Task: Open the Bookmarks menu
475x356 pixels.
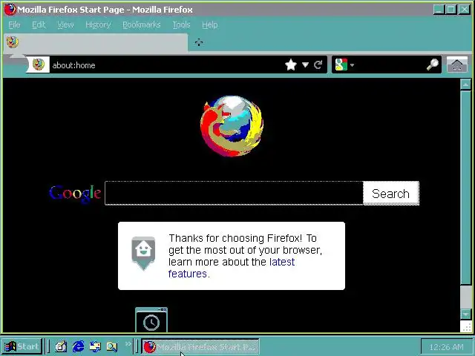Action: point(142,24)
